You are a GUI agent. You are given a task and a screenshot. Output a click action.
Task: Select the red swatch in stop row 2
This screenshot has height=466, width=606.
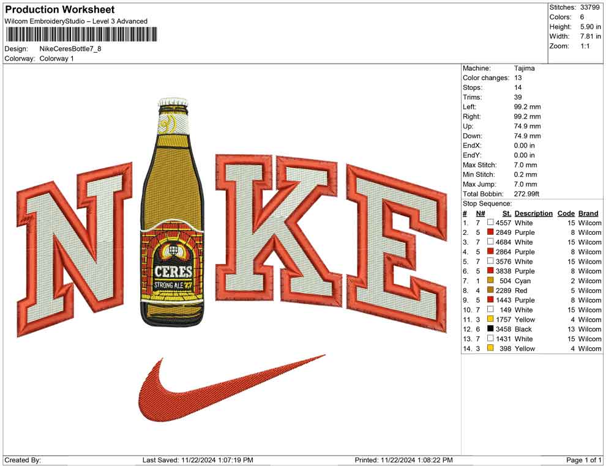coord(490,232)
